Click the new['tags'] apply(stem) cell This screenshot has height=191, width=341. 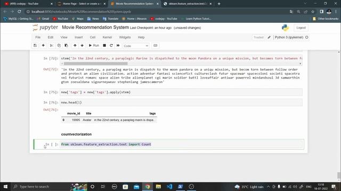(181, 92)
